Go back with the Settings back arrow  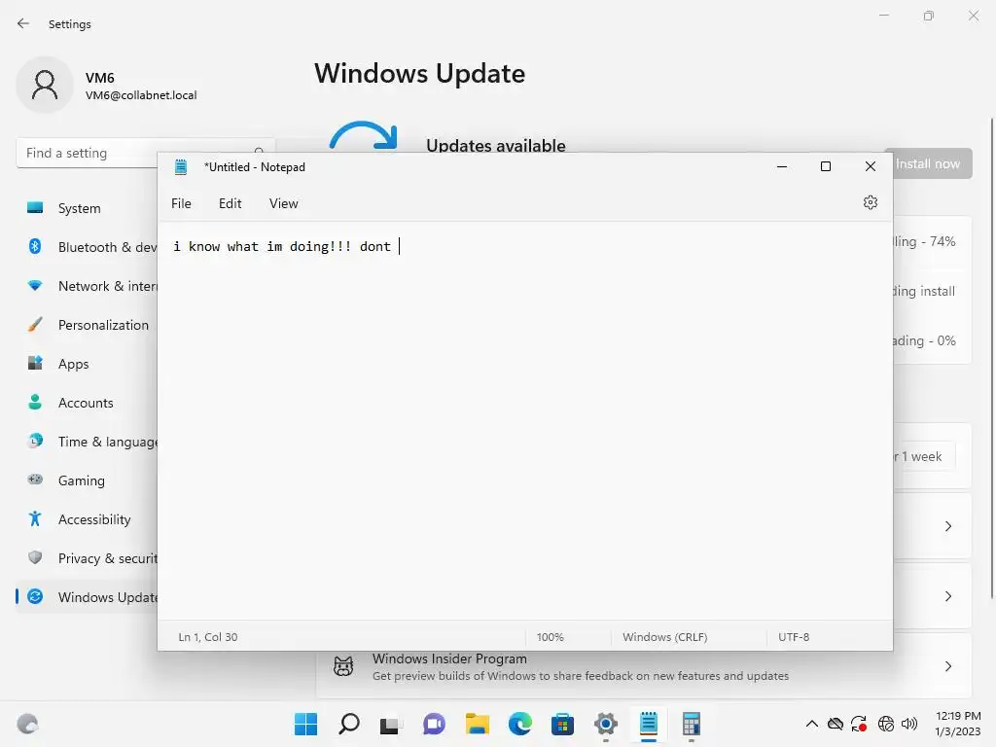click(23, 23)
